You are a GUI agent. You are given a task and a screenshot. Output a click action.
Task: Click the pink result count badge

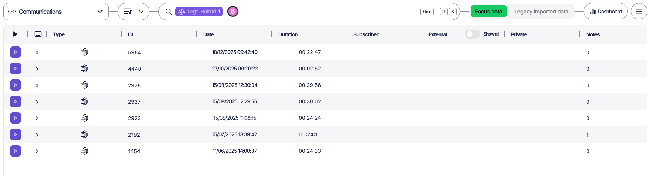point(233,12)
